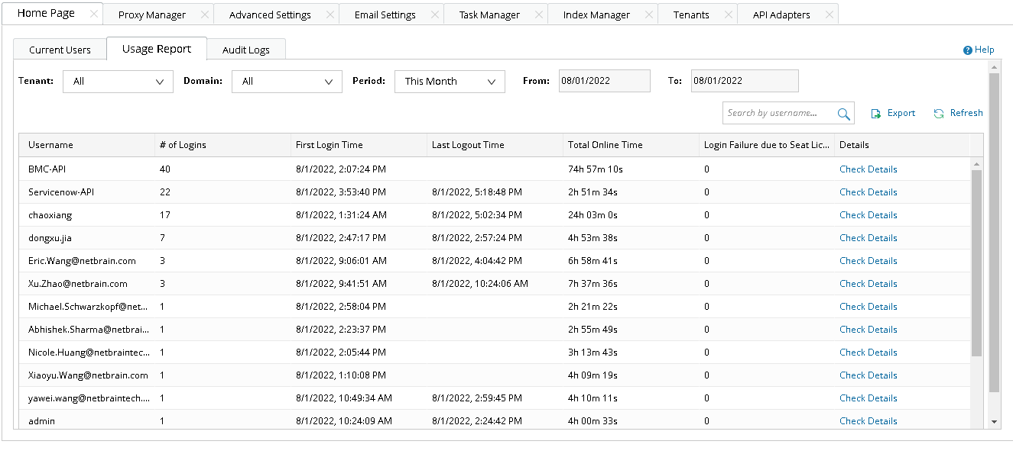
Task: Open the Index Manager tab
Action: pyautogui.click(x=596, y=13)
